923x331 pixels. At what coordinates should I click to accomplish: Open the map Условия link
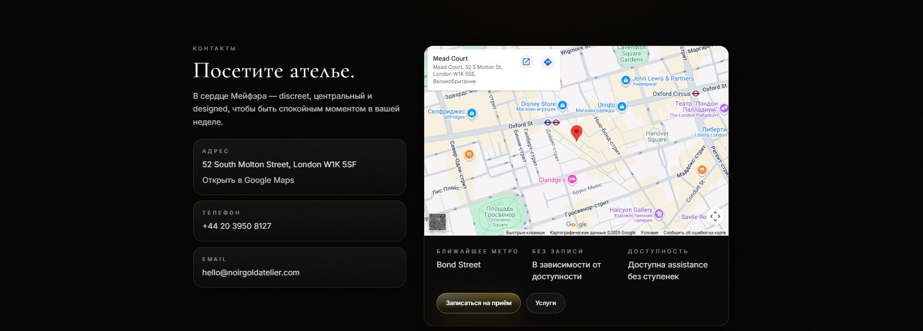point(649,233)
